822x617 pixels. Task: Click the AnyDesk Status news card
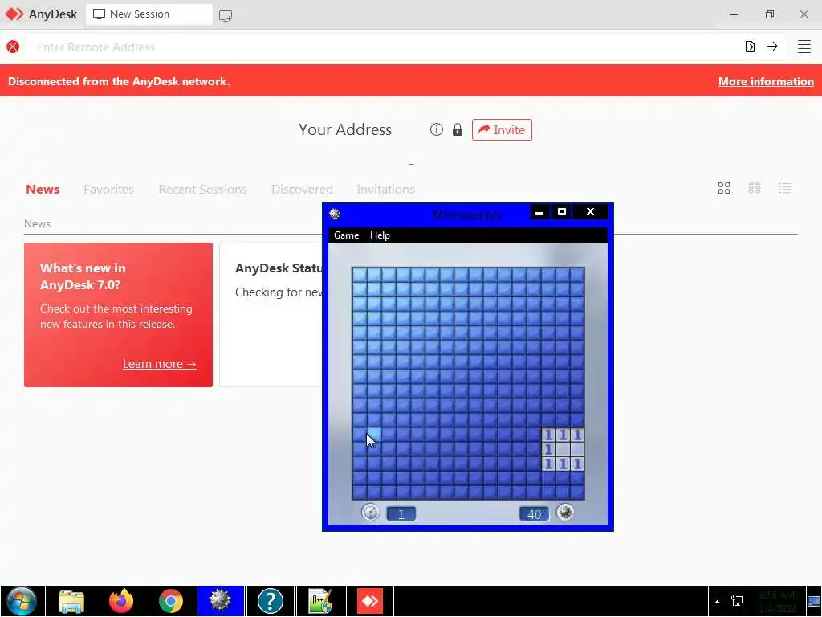(x=271, y=315)
